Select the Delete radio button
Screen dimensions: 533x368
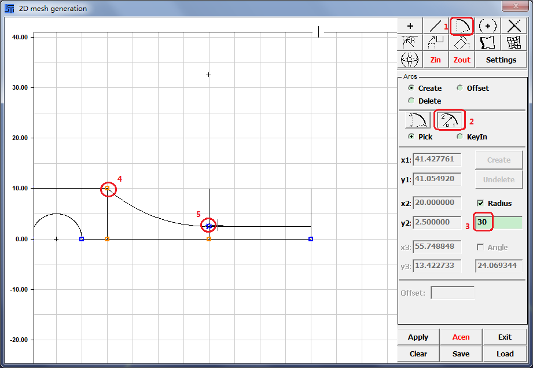point(411,101)
